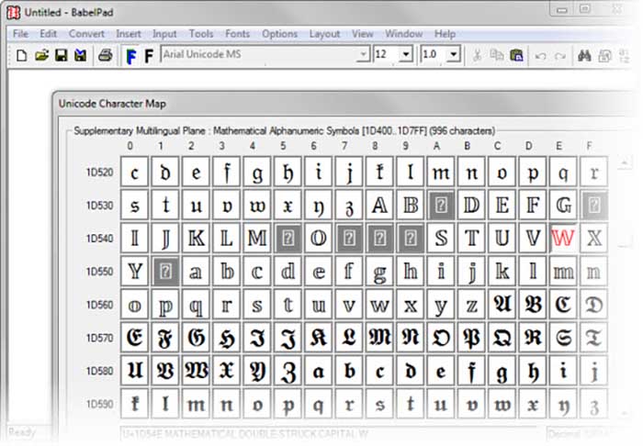Open the line spacing 1.0 dropdown
Viewport: 643px width, 446px height.
[453, 55]
